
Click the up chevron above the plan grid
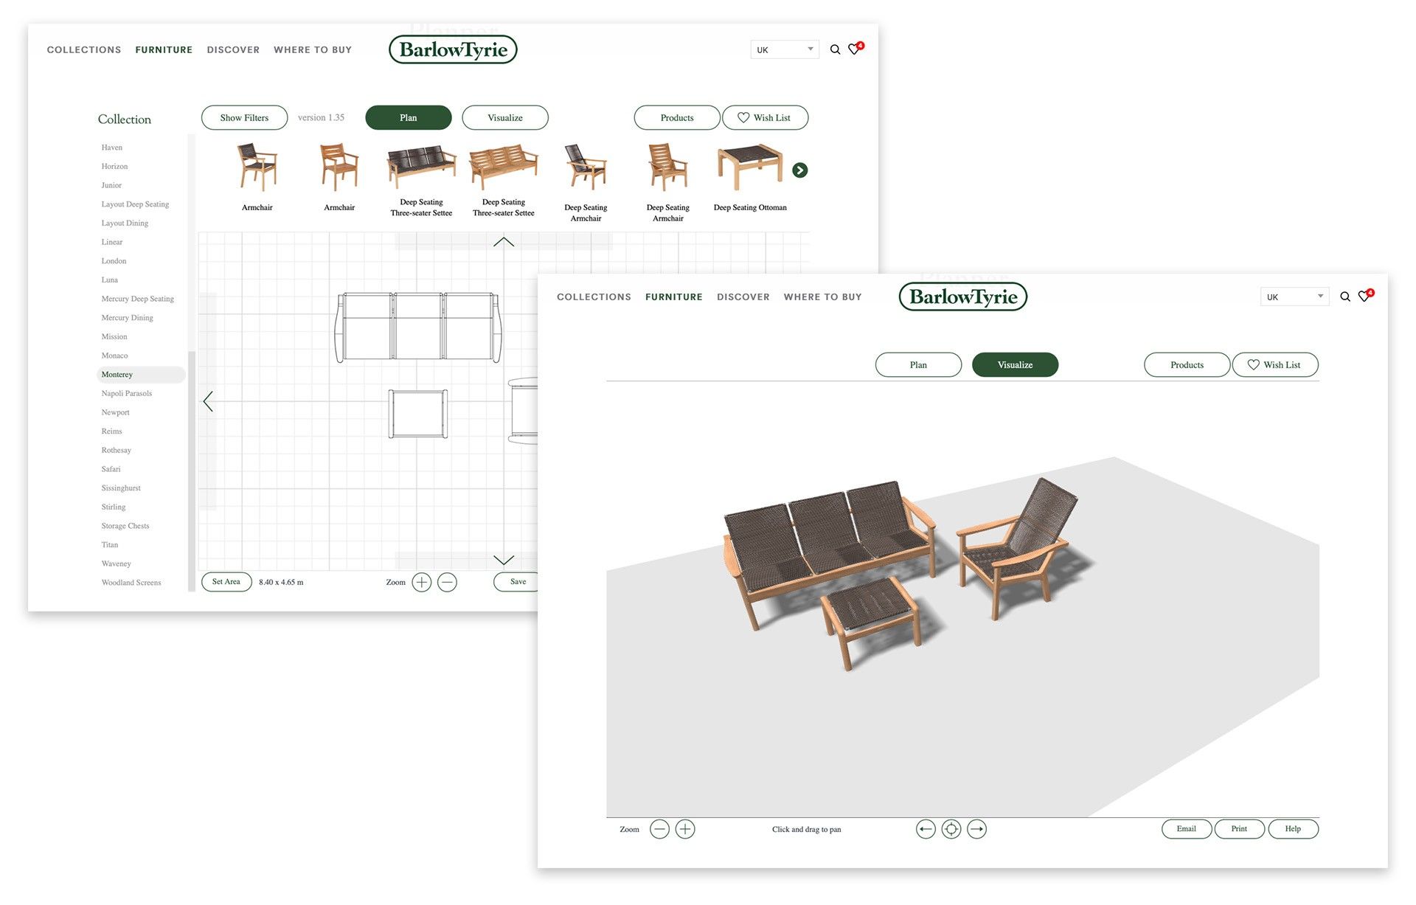(x=504, y=240)
